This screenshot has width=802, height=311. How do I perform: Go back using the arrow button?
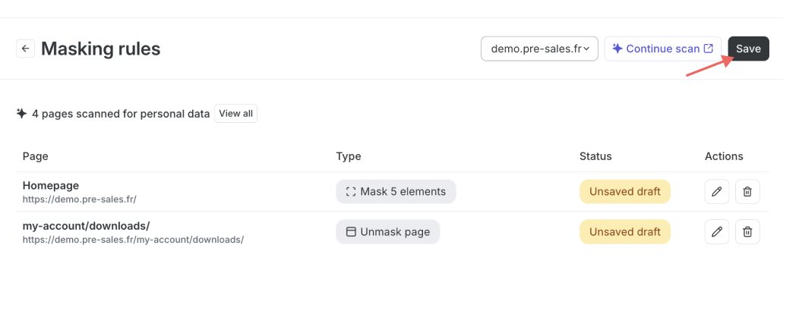tap(26, 49)
